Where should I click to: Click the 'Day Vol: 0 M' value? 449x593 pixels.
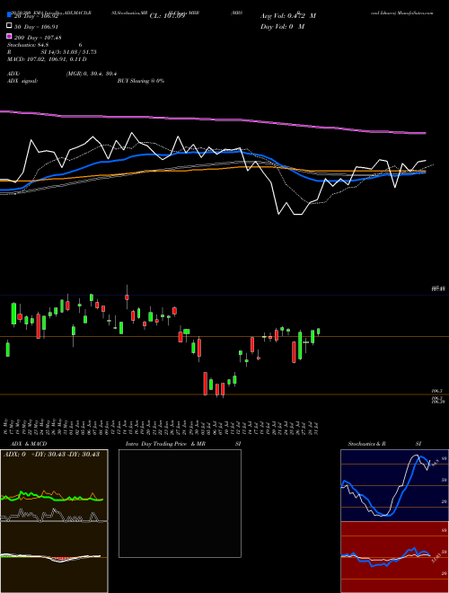(282, 26)
